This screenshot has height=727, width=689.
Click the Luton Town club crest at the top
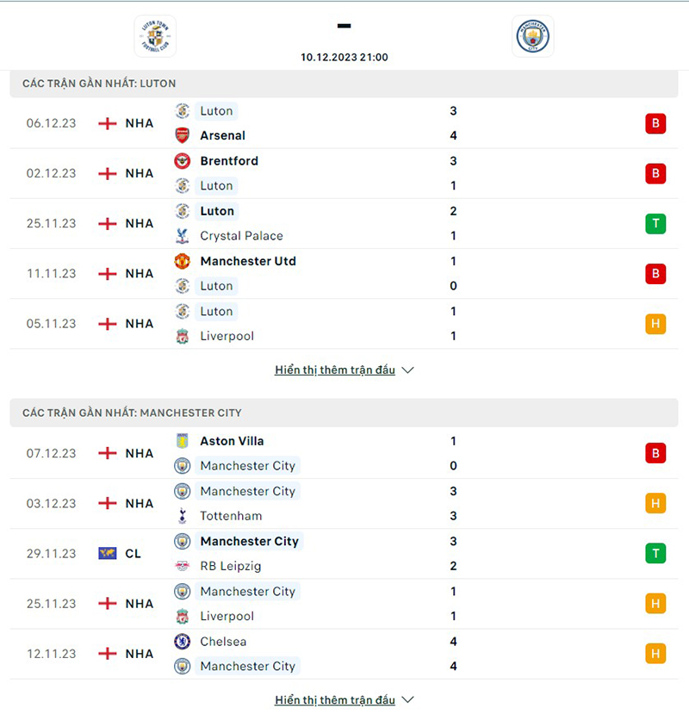click(x=153, y=36)
